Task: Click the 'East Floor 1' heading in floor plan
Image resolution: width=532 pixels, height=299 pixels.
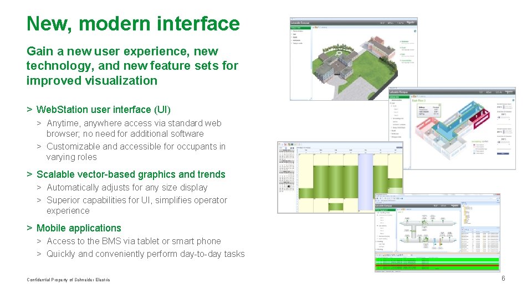Action: tap(418, 101)
